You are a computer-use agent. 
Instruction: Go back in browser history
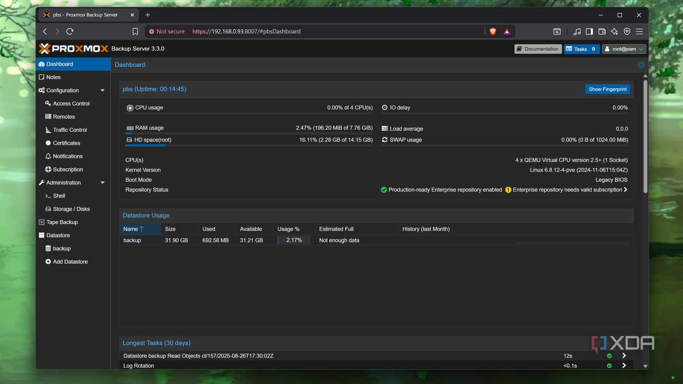pos(45,31)
